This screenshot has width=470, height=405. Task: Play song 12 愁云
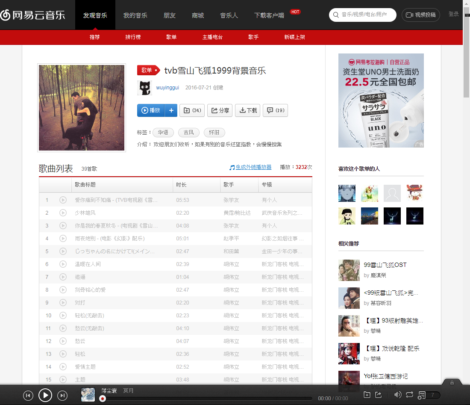point(63,341)
